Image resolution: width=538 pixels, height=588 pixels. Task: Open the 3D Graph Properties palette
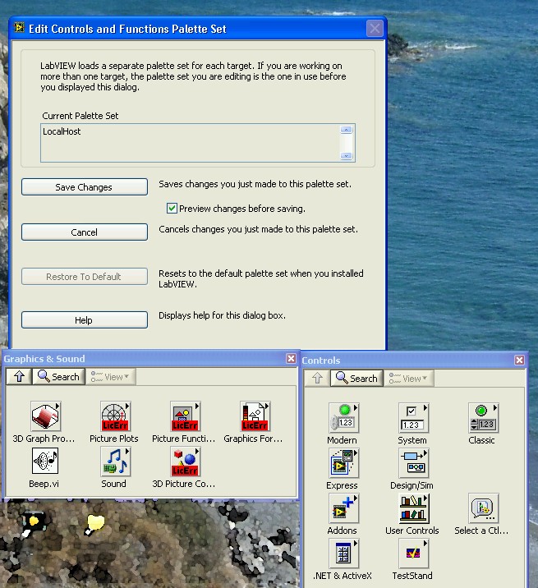45,416
